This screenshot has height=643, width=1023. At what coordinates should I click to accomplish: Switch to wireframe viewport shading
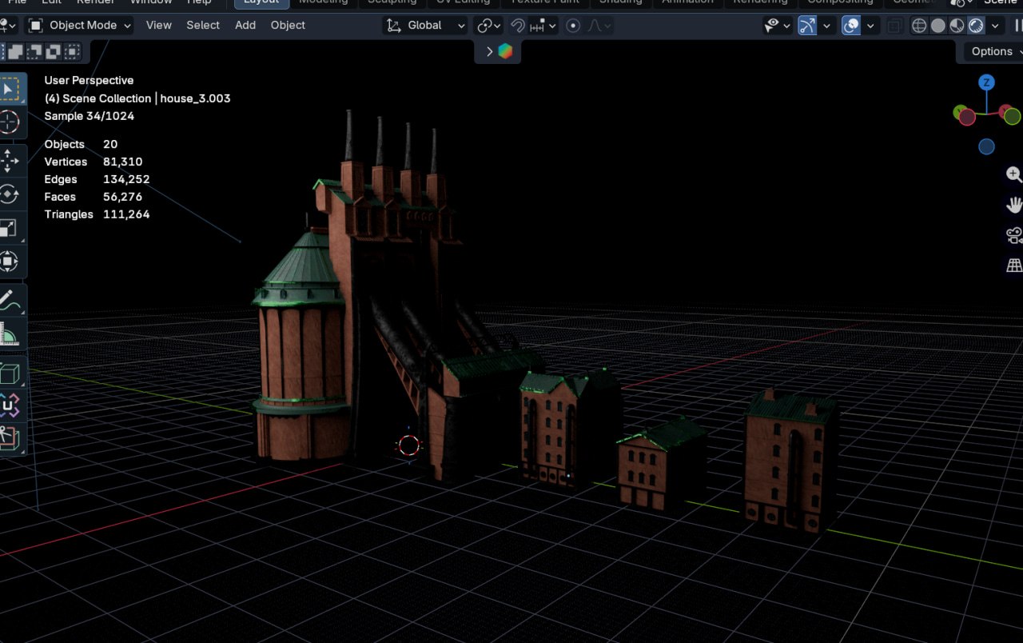[x=919, y=26]
